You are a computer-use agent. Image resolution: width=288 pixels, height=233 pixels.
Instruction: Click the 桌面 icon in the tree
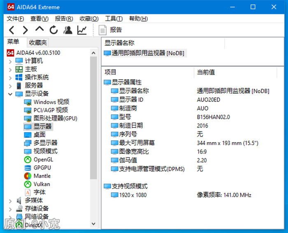[28, 135]
